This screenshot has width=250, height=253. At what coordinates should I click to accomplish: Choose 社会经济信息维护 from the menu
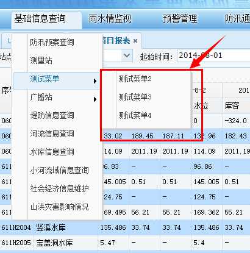[59, 188]
